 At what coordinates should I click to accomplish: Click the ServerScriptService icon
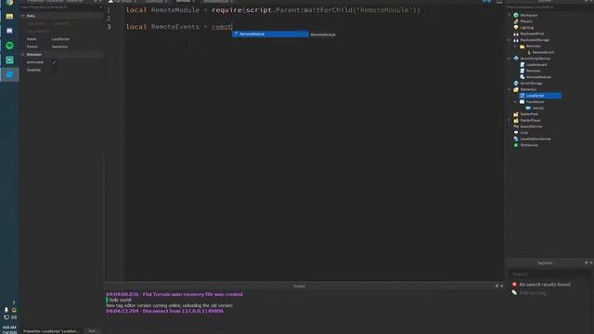(x=516, y=58)
